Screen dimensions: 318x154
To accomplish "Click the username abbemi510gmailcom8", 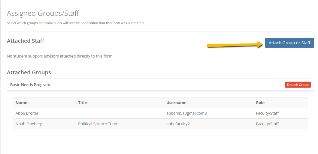I will [x=186, y=113].
